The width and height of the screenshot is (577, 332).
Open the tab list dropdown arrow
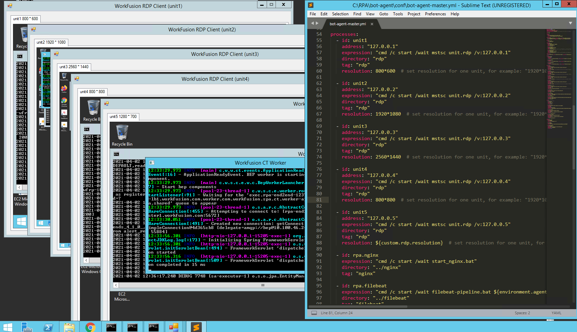click(570, 23)
